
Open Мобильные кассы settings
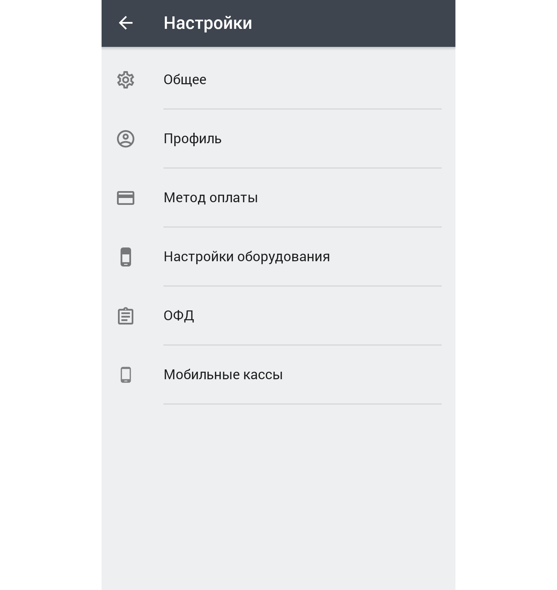(278, 375)
